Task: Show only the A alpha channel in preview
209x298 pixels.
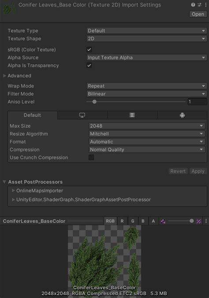Action: 153,221
